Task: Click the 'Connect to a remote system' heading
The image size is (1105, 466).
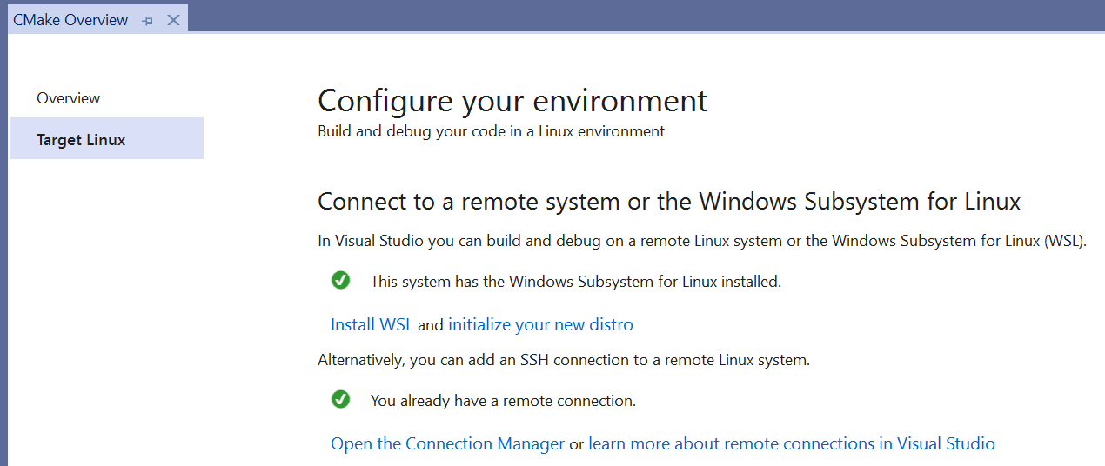Action: 668,202
